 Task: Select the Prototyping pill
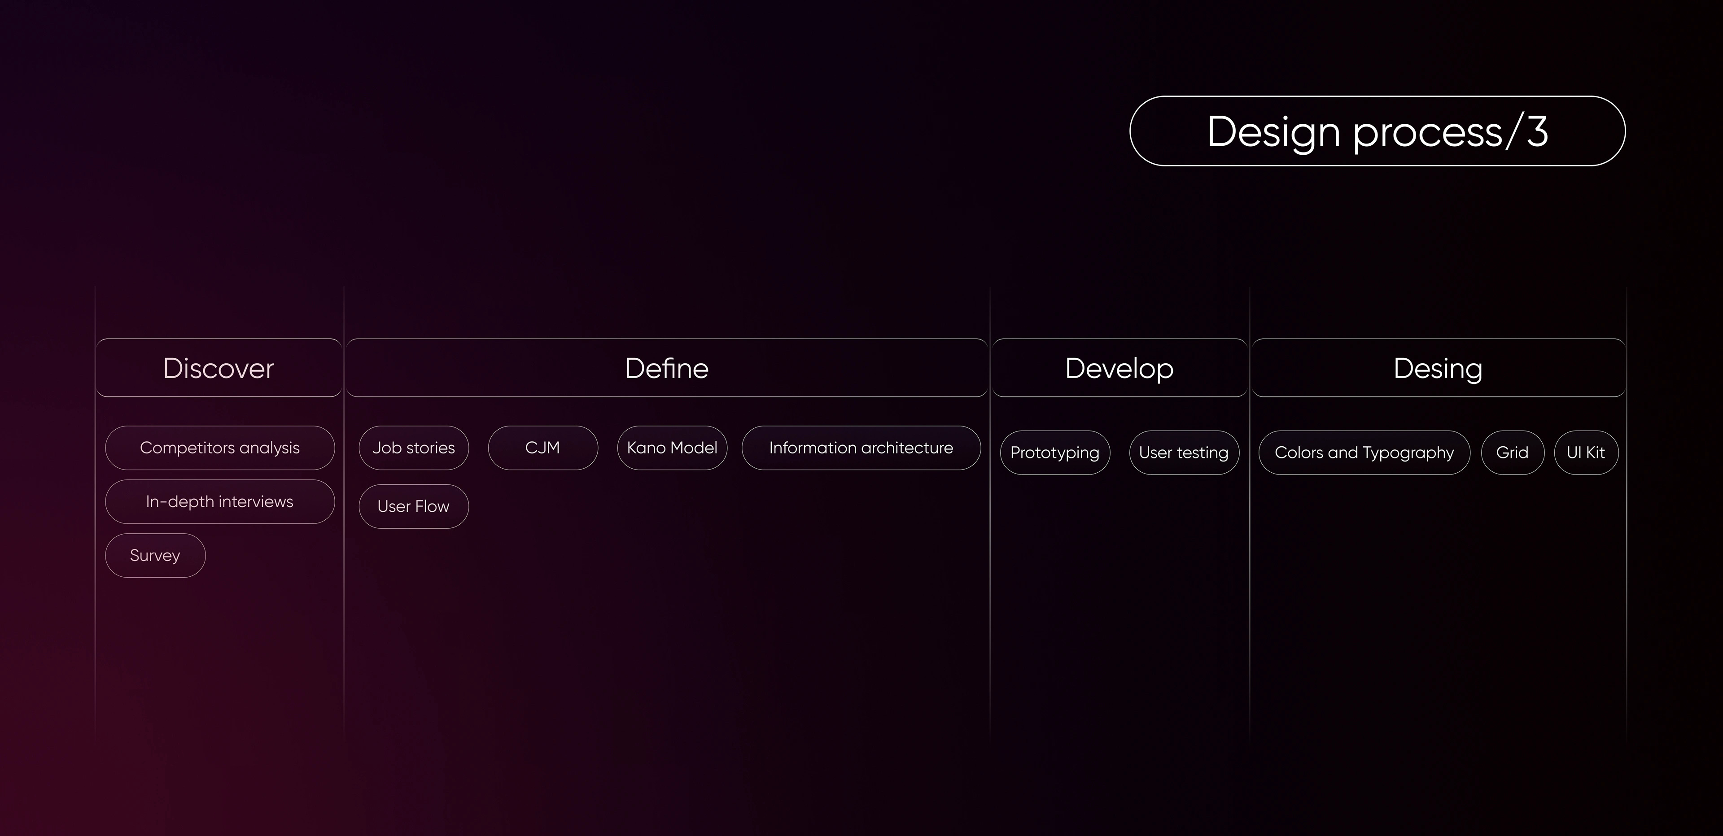coord(1055,453)
